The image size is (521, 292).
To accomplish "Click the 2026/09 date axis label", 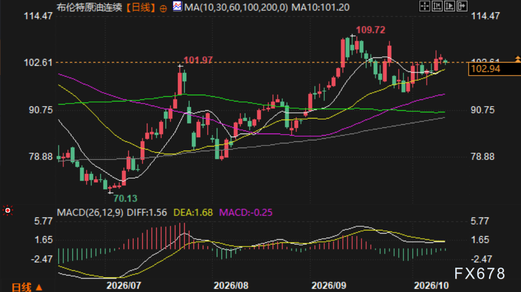I will [x=329, y=285].
